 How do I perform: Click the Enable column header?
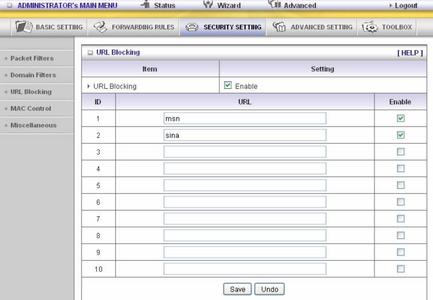coord(400,102)
